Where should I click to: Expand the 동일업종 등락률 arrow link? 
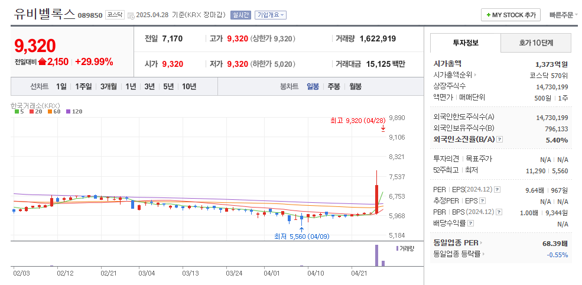[x=483, y=254]
